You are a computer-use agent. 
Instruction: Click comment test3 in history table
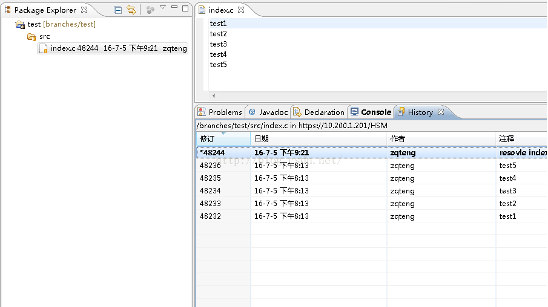coord(508,191)
